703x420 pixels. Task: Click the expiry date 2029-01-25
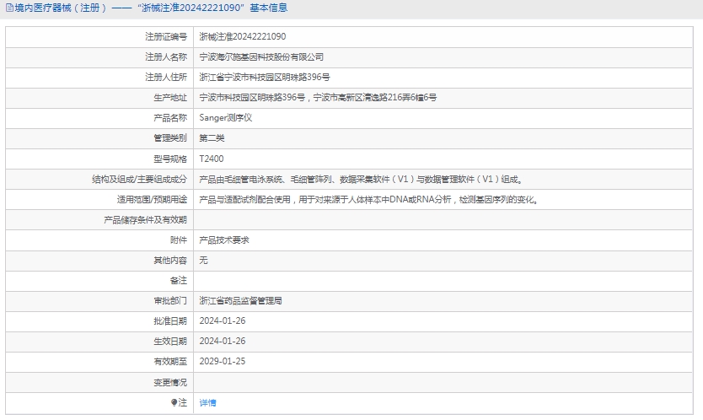tap(222, 362)
